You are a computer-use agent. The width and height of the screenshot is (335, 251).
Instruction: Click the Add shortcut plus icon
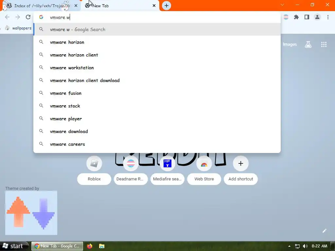(x=240, y=163)
